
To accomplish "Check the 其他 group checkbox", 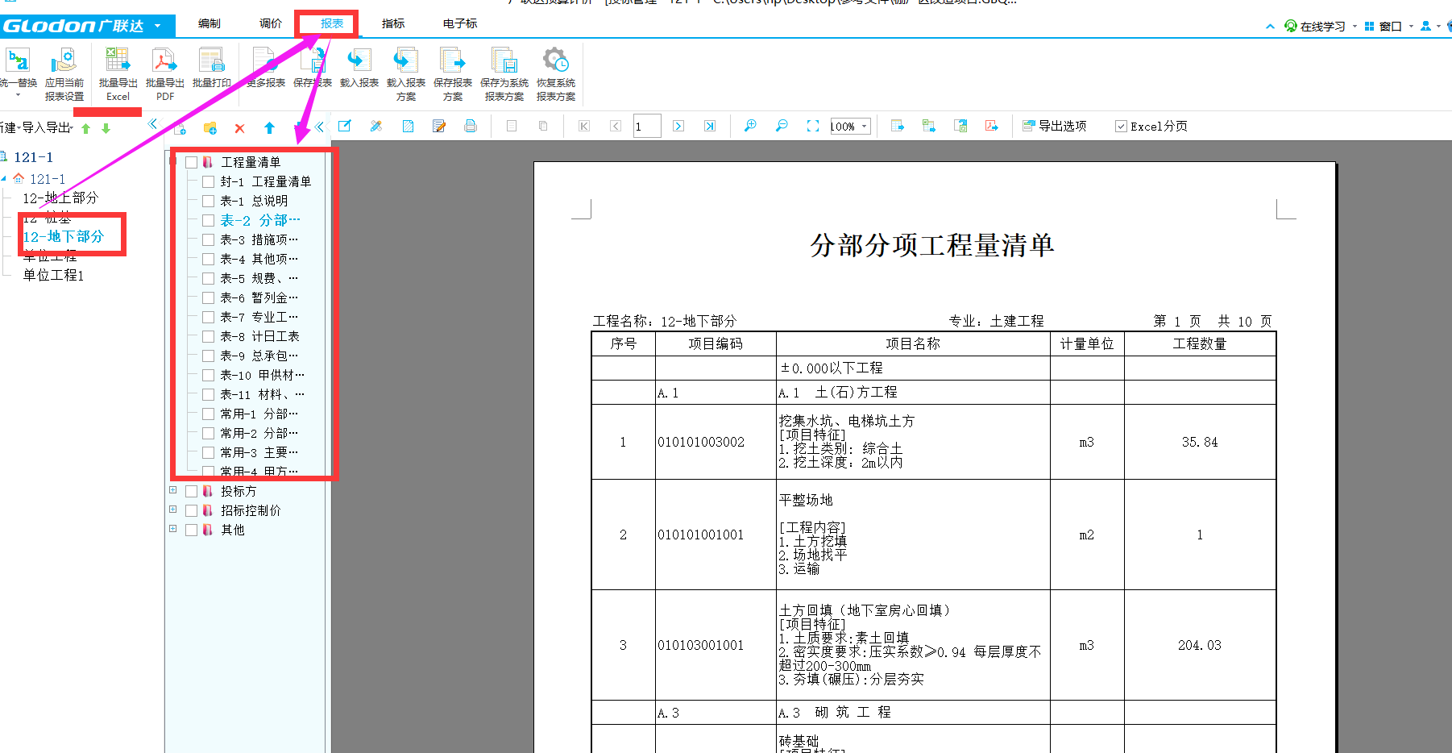I will (x=191, y=530).
